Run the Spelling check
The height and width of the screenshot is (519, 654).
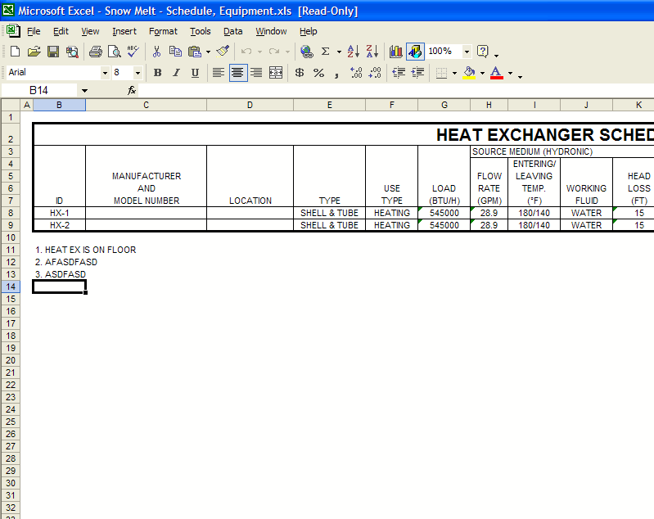click(x=133, y=52)
